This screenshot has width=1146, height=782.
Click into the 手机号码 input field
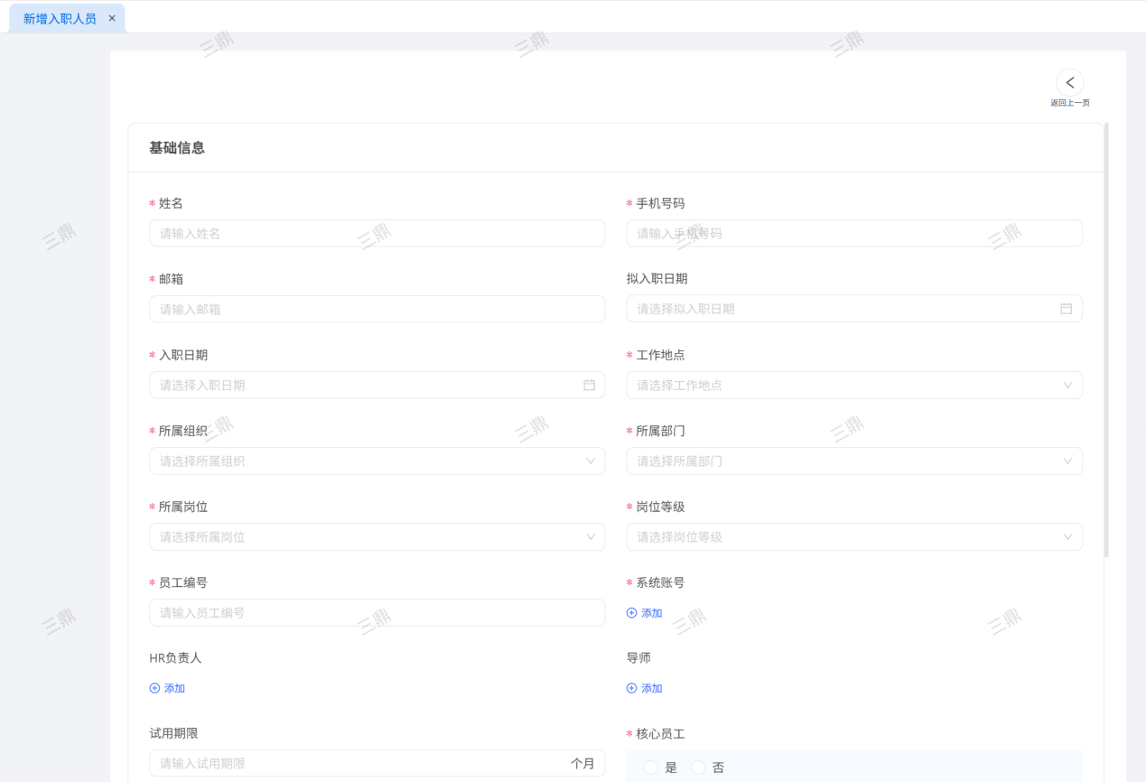(x=853, y=233)
